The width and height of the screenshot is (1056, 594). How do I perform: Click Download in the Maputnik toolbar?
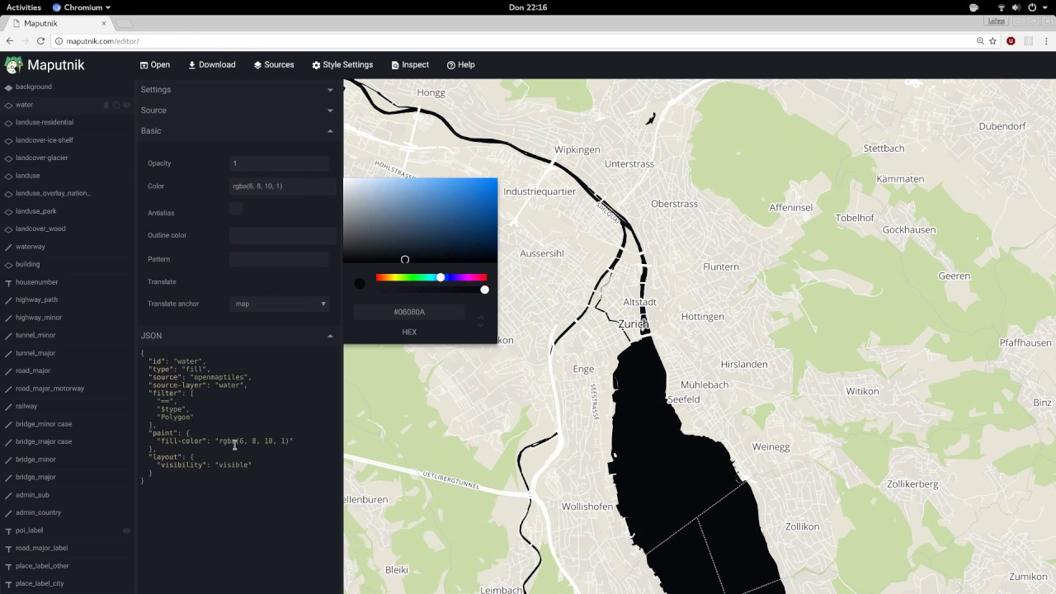click(x=212, y=65)
